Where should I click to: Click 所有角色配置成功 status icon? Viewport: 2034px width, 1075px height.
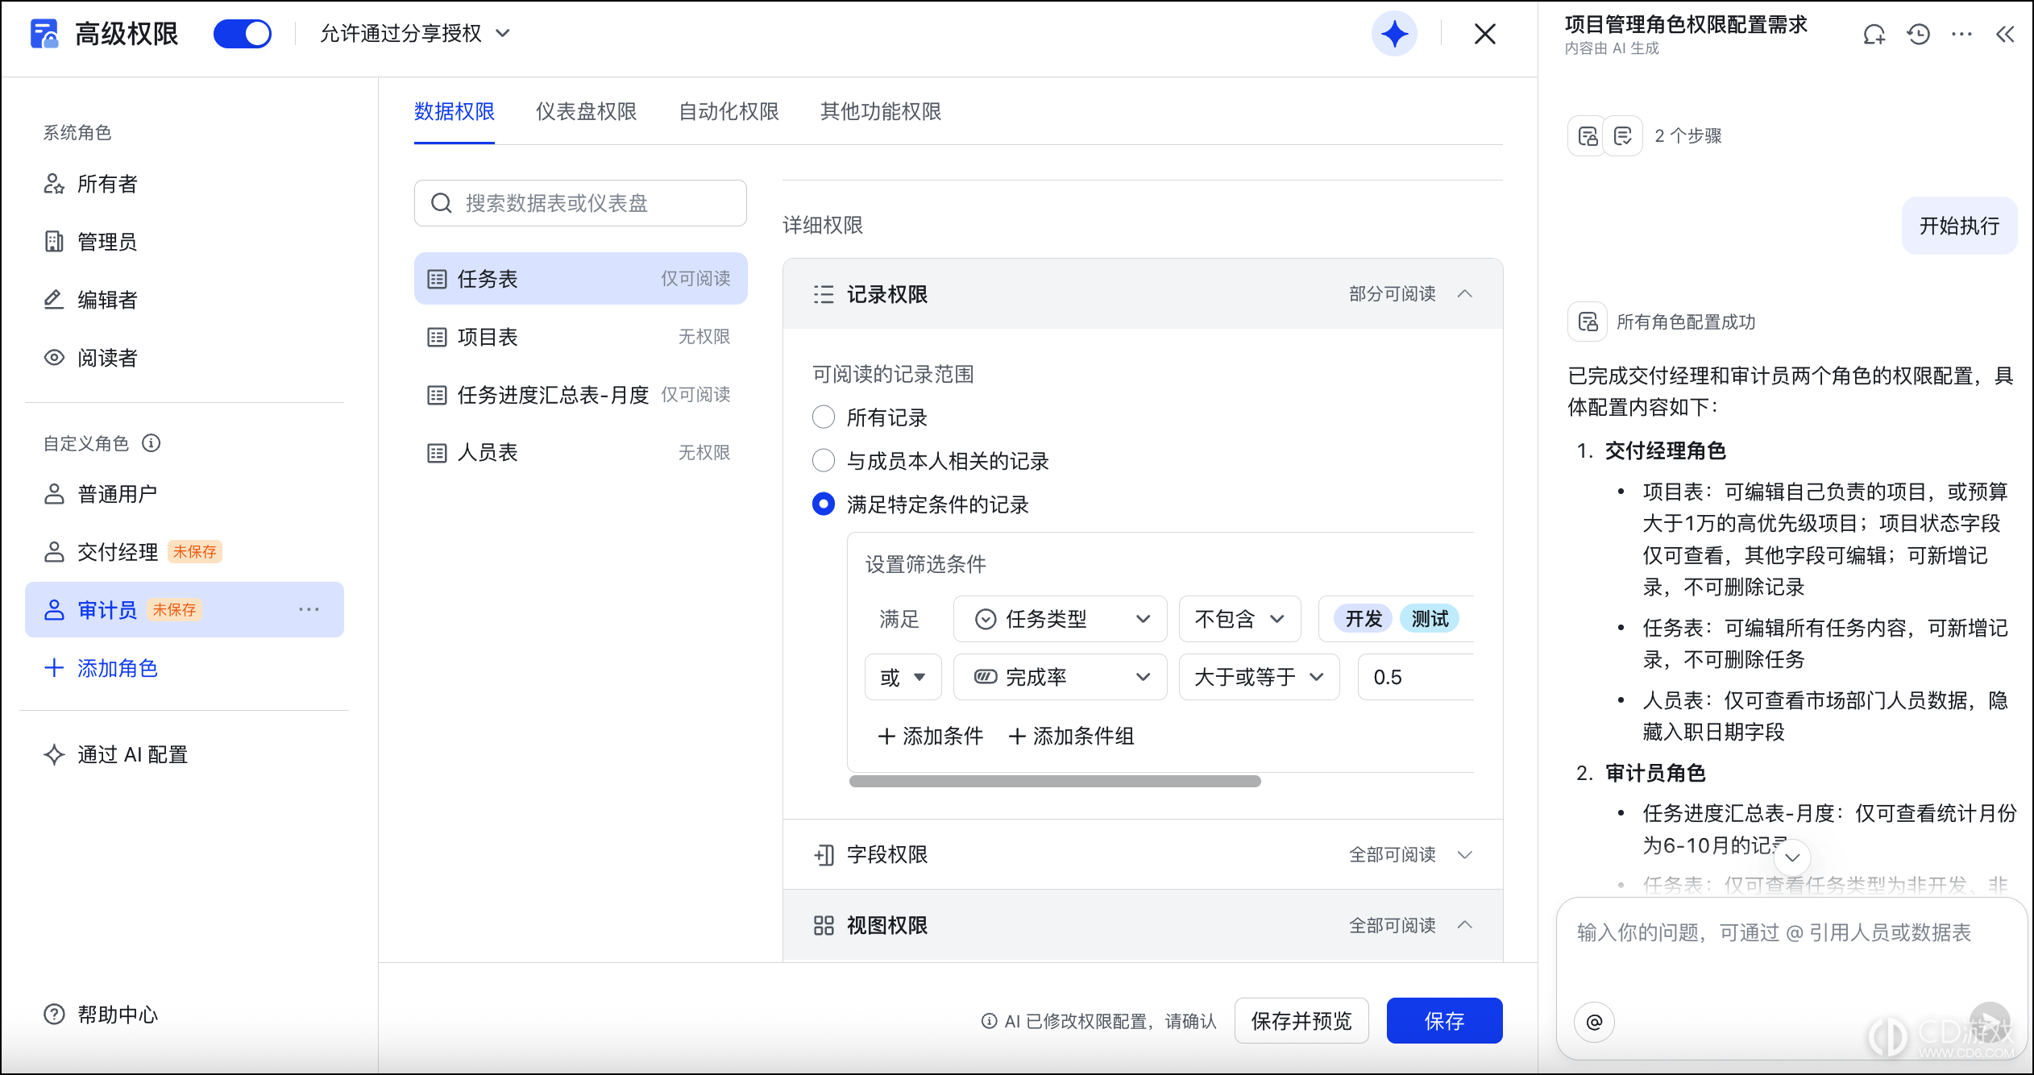[x=1588, y=322]
